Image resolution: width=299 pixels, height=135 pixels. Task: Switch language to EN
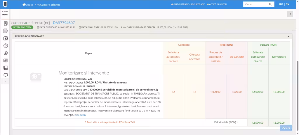point(287,4)
